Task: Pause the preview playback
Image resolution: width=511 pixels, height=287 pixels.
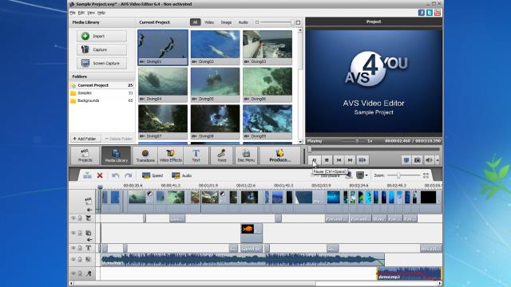Action: [x=314, y=160]
